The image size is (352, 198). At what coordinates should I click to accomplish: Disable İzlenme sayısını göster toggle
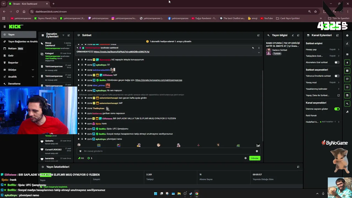tap(337, 109)
